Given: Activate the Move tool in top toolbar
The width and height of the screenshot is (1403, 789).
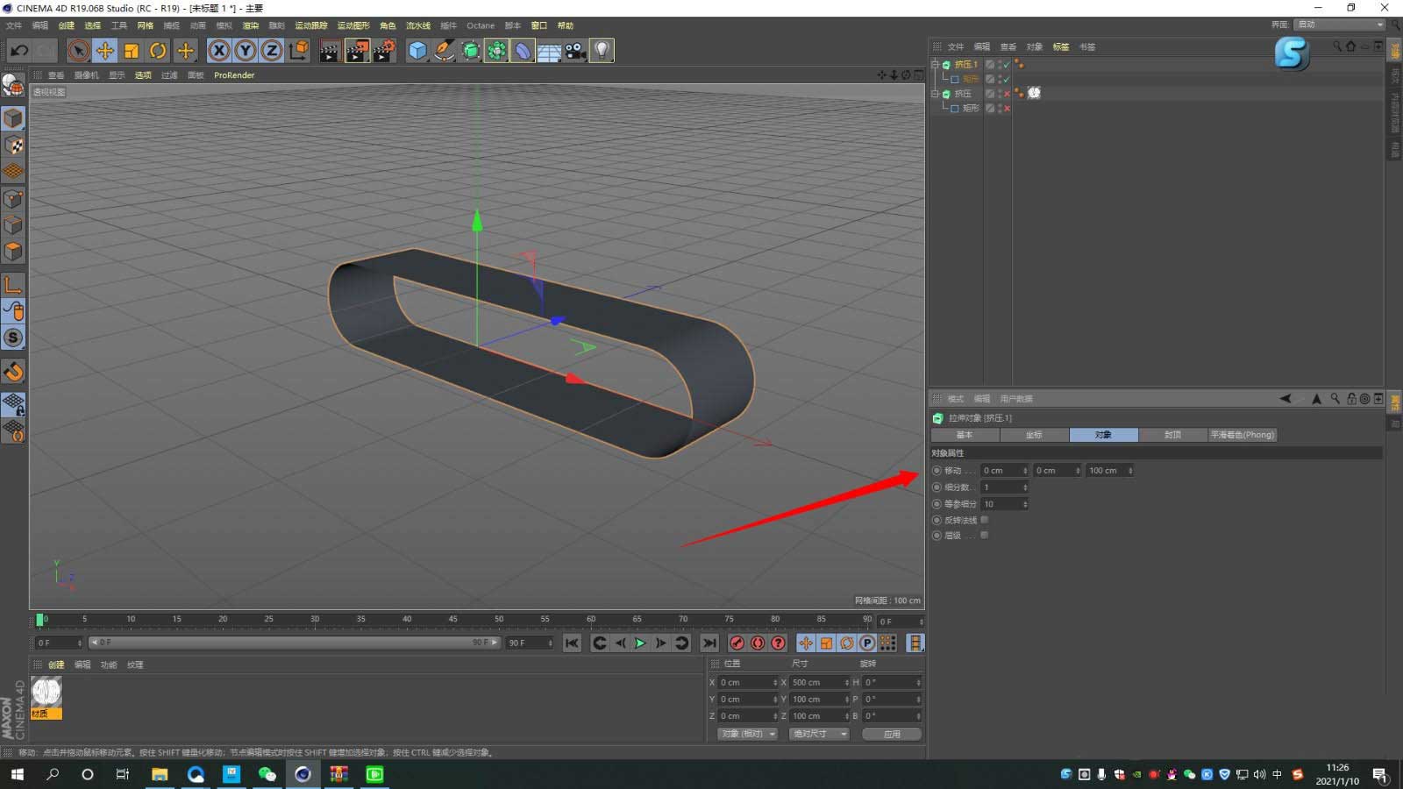Looking at the screenshot, I should [x=104, y=50].
